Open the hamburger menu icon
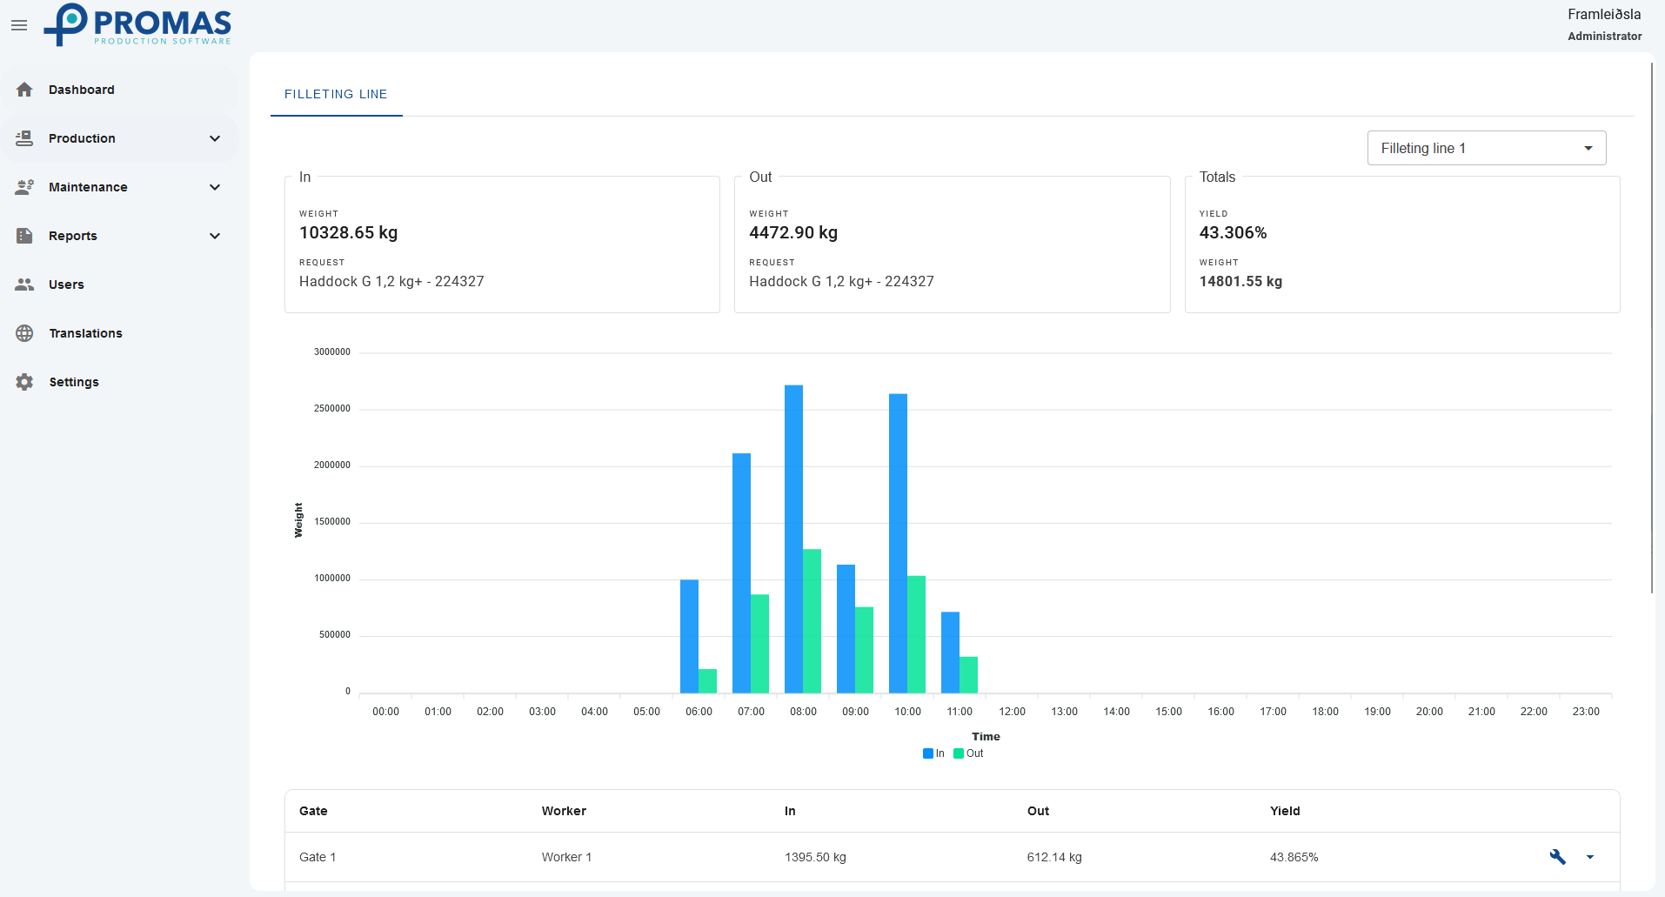The width and height of the screenshot is (1665, 897). click(x=19, y=25)
